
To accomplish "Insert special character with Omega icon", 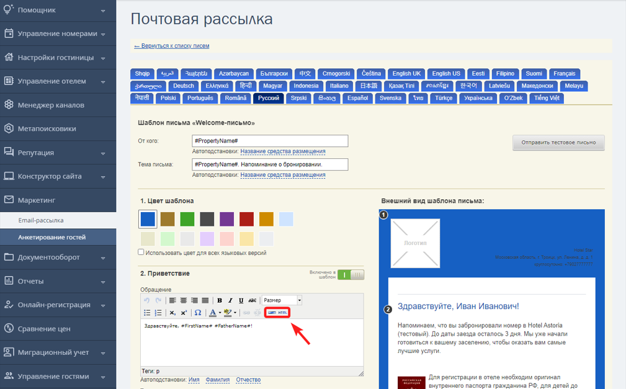I will 198,313.
